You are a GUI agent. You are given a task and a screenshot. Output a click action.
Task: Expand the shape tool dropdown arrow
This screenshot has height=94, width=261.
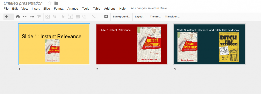[88, 17]
